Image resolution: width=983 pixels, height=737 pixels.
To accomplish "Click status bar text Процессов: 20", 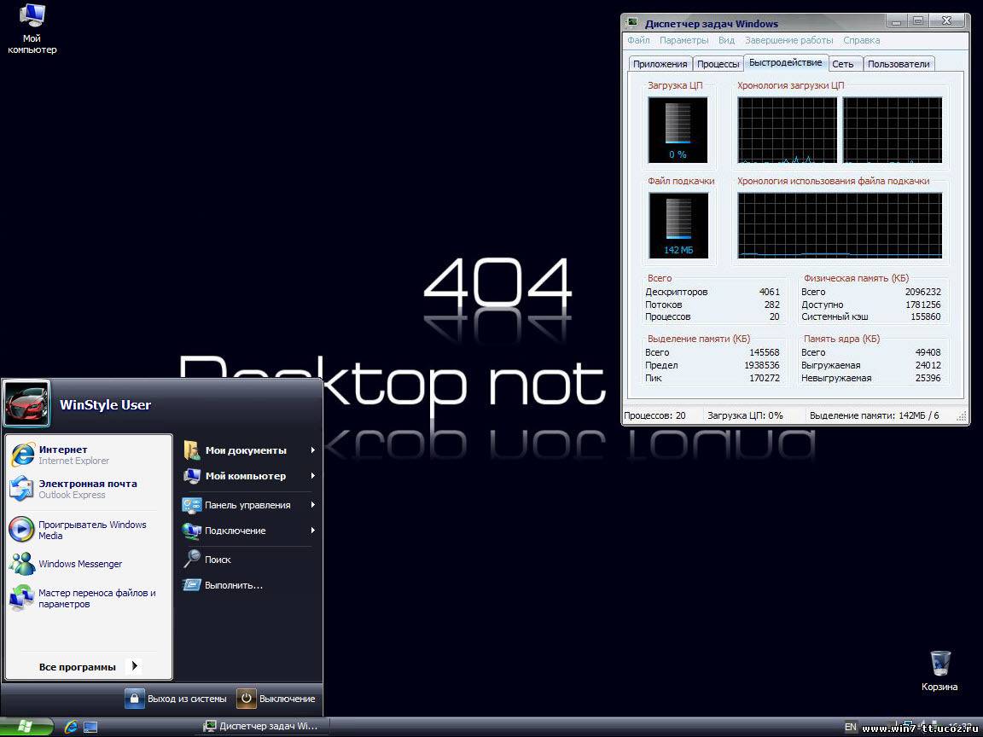I will [654, 415].
